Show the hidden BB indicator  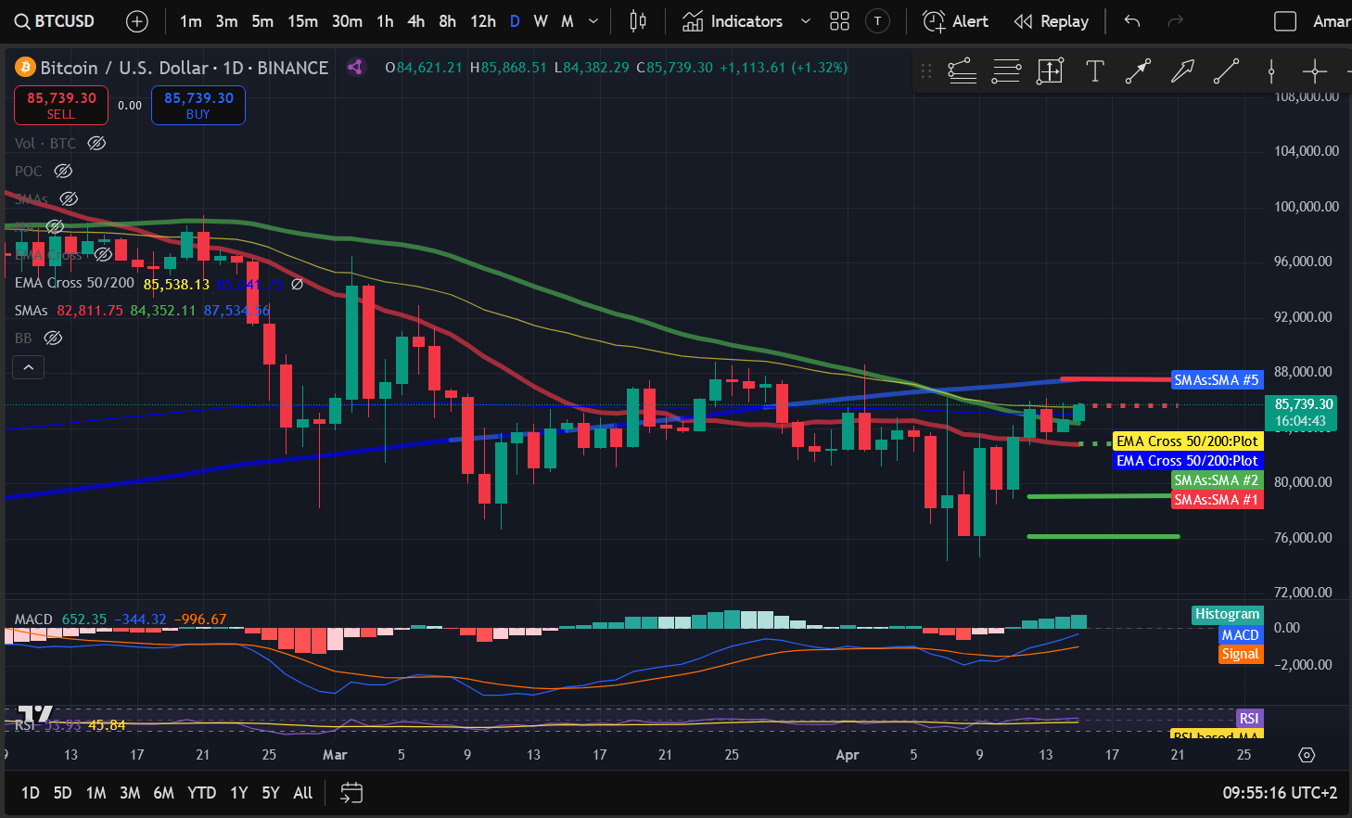(x=53, y=338)
